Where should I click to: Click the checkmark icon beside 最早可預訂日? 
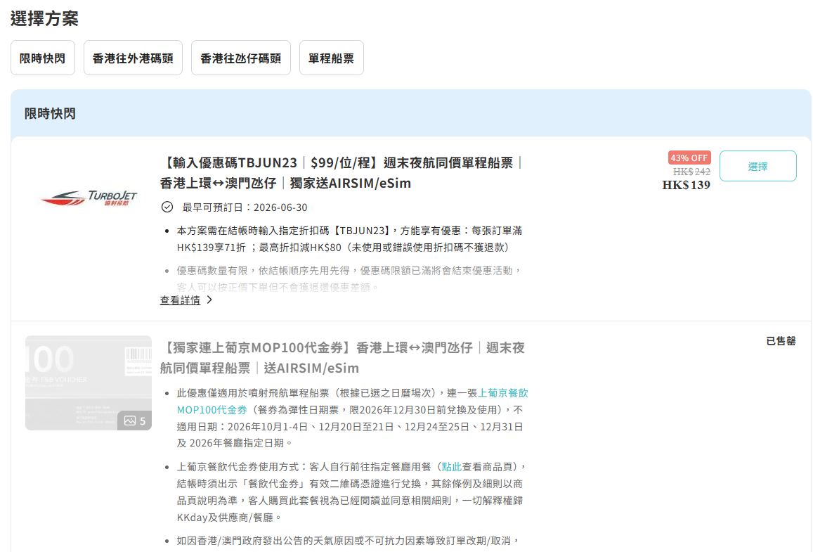(x=167, y=207)
